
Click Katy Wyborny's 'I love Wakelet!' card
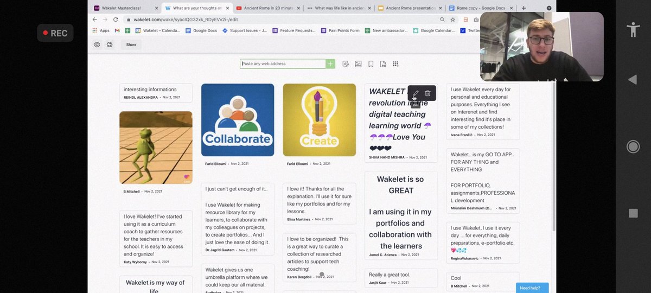pyautogui.click(x=156, y=238)
